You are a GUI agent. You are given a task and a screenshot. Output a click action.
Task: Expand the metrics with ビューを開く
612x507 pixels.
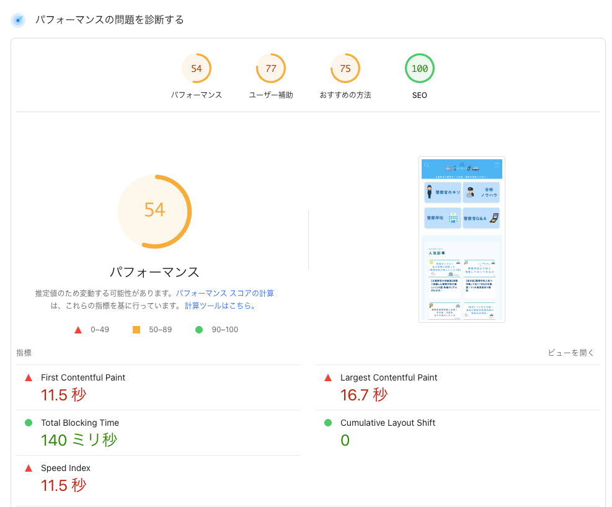click(570, 353)
